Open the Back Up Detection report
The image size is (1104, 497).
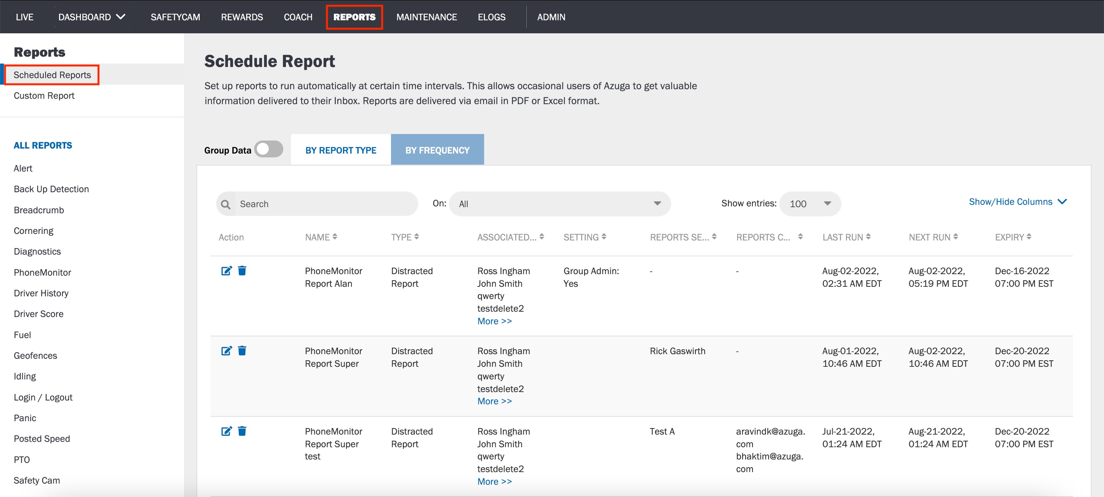51,189
